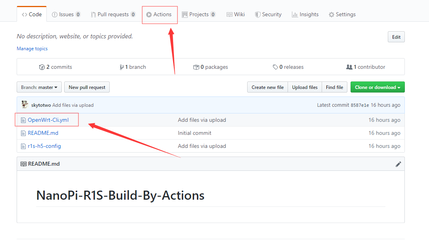429x242 pixels.
Task: Click the Code brackets icon
Action: (24, 15)
